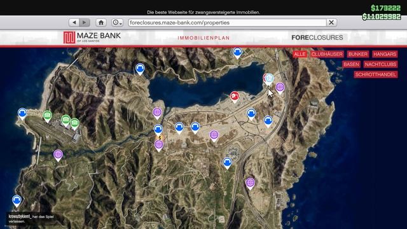The height and width of the screenshot is (229, 407).
Task: Select blue bunker marker at bottom-left coast
Action: click(x=17, y=201)
